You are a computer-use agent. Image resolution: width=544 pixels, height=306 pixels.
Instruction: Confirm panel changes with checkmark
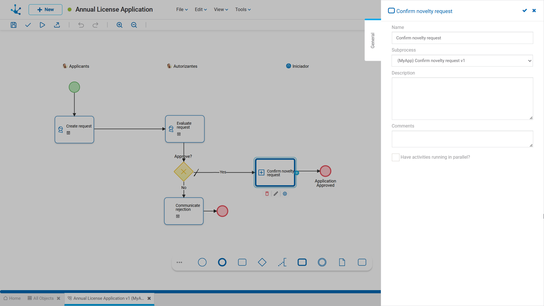point(525,10)
